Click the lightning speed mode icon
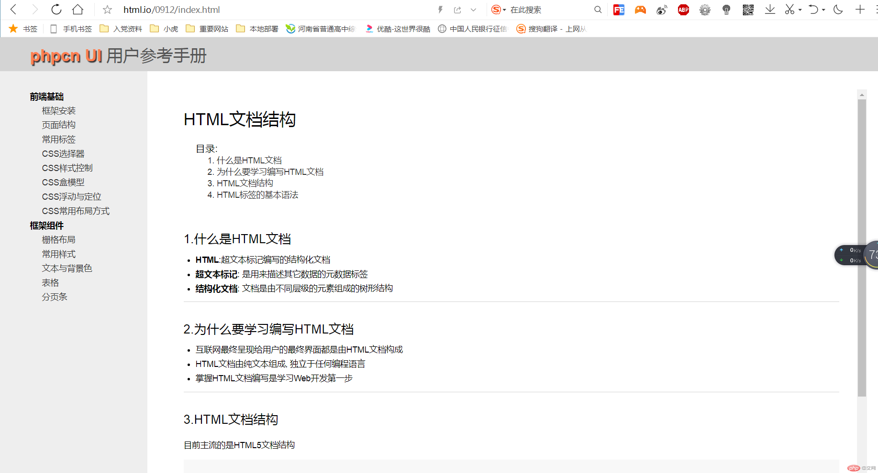Screen dimensions: 878x473 coord(440,10)
